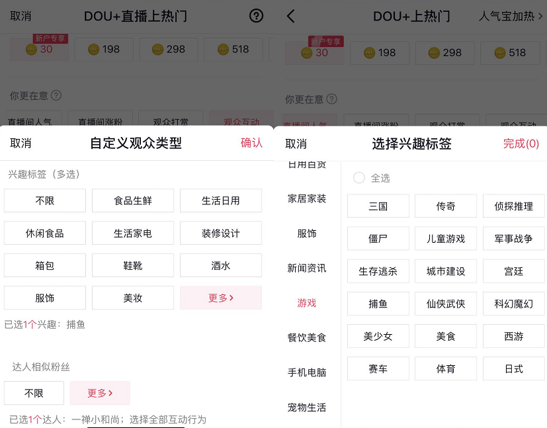Select the 箱包 interest tag
This screenshot has width=547, height=428.
45,265
